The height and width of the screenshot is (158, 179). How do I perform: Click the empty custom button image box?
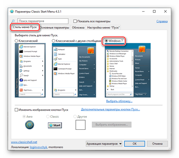point(81,125)
